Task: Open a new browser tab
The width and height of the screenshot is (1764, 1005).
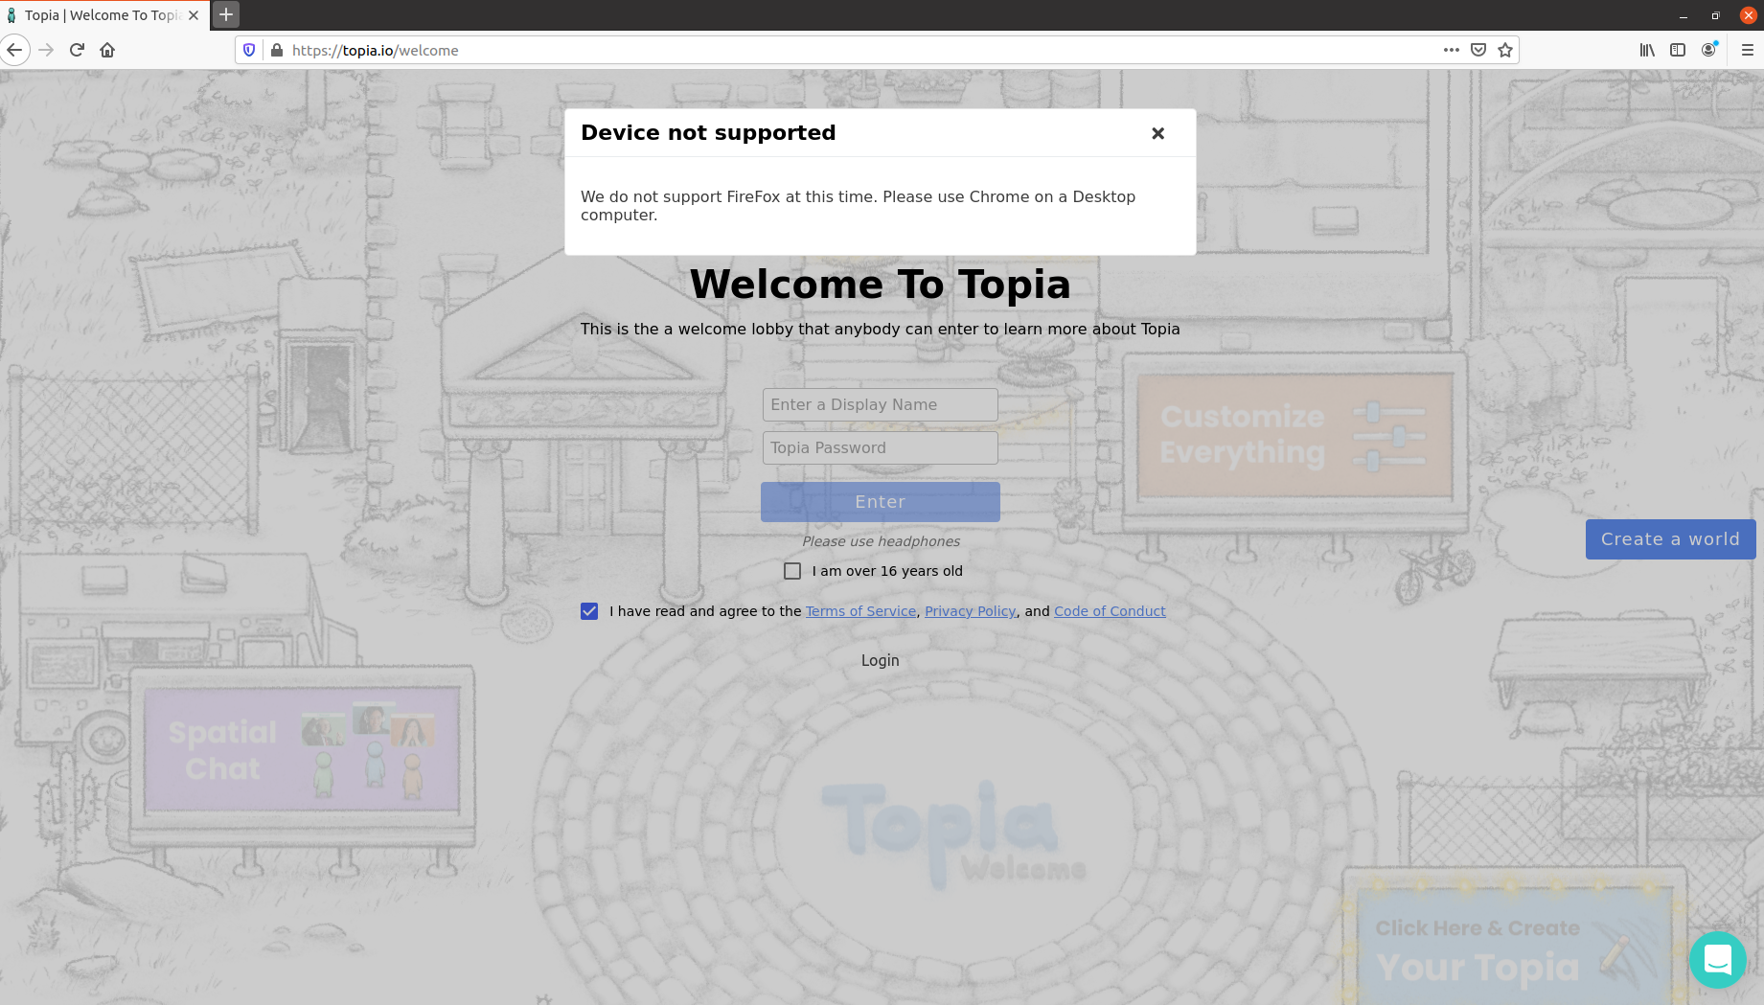Action: coord(224,14)
